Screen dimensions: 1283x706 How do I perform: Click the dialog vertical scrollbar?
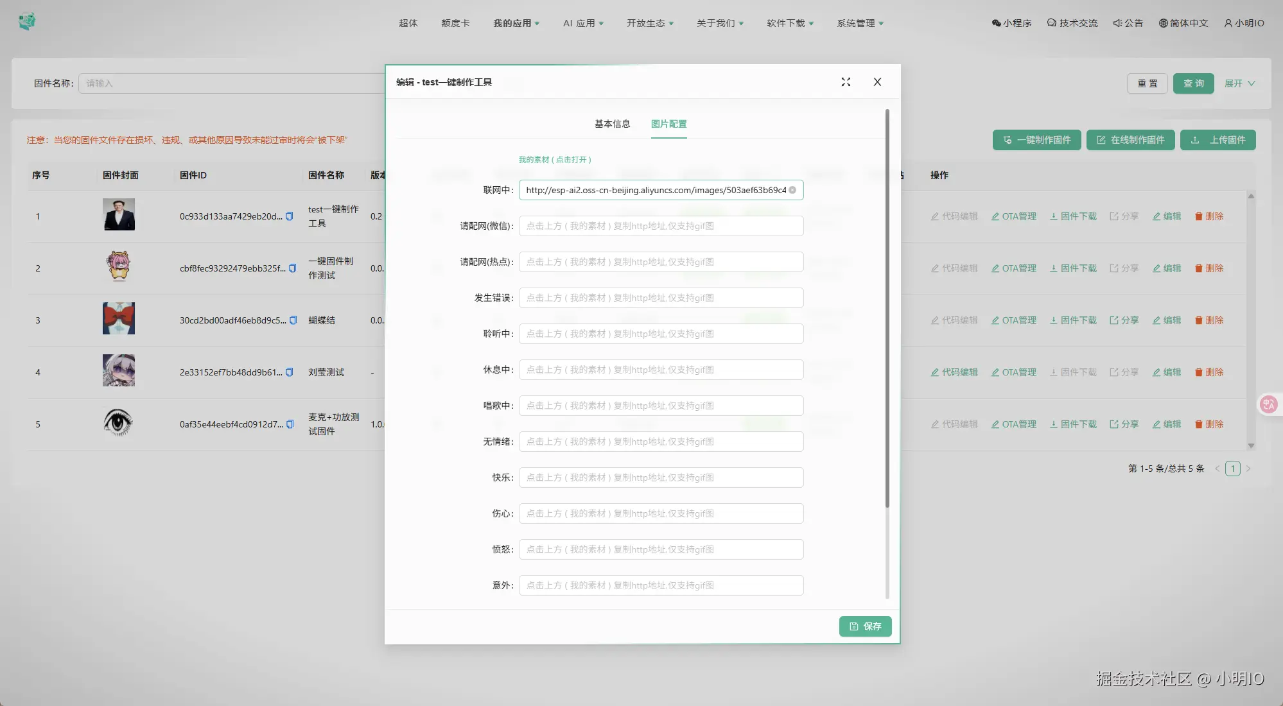[x=887, y=308]
